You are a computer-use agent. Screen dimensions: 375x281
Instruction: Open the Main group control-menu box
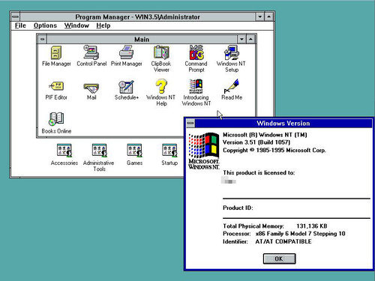coord(42,39)
